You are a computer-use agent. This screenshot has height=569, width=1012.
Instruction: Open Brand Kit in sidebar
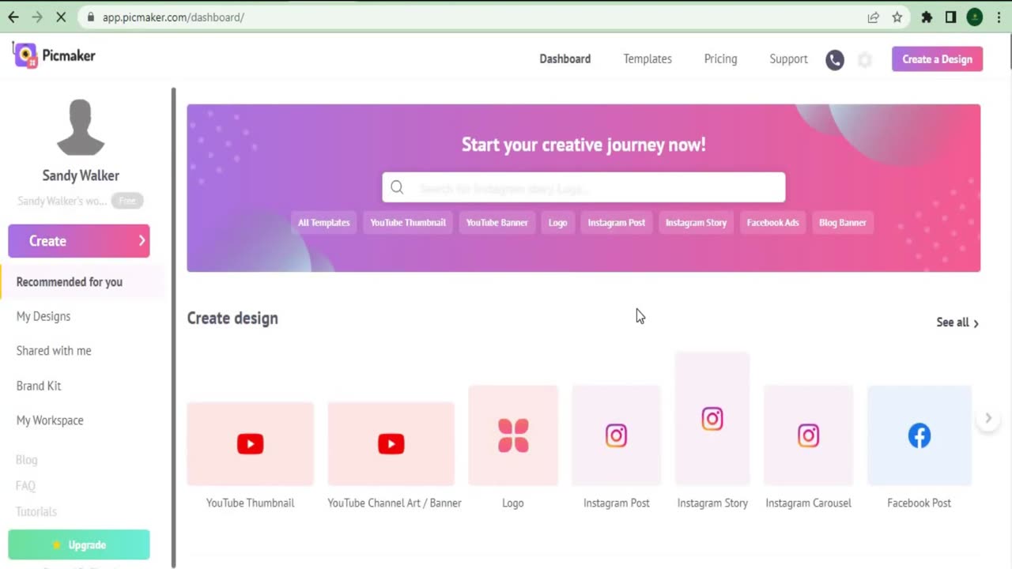[x=39, y=386]
